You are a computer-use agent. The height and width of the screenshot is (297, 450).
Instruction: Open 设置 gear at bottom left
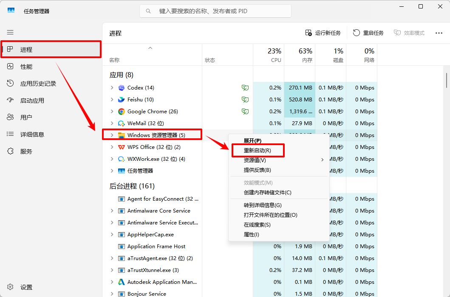10,287
